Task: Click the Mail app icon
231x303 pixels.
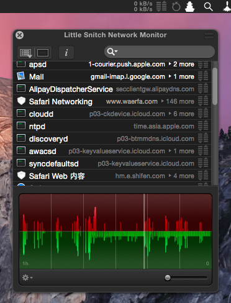Action: [21, 76]
